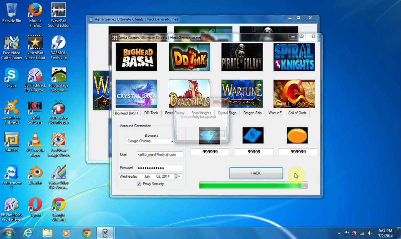
Task: Click the Pirate Galaxy game thumbnail
Action: point(242,57)
